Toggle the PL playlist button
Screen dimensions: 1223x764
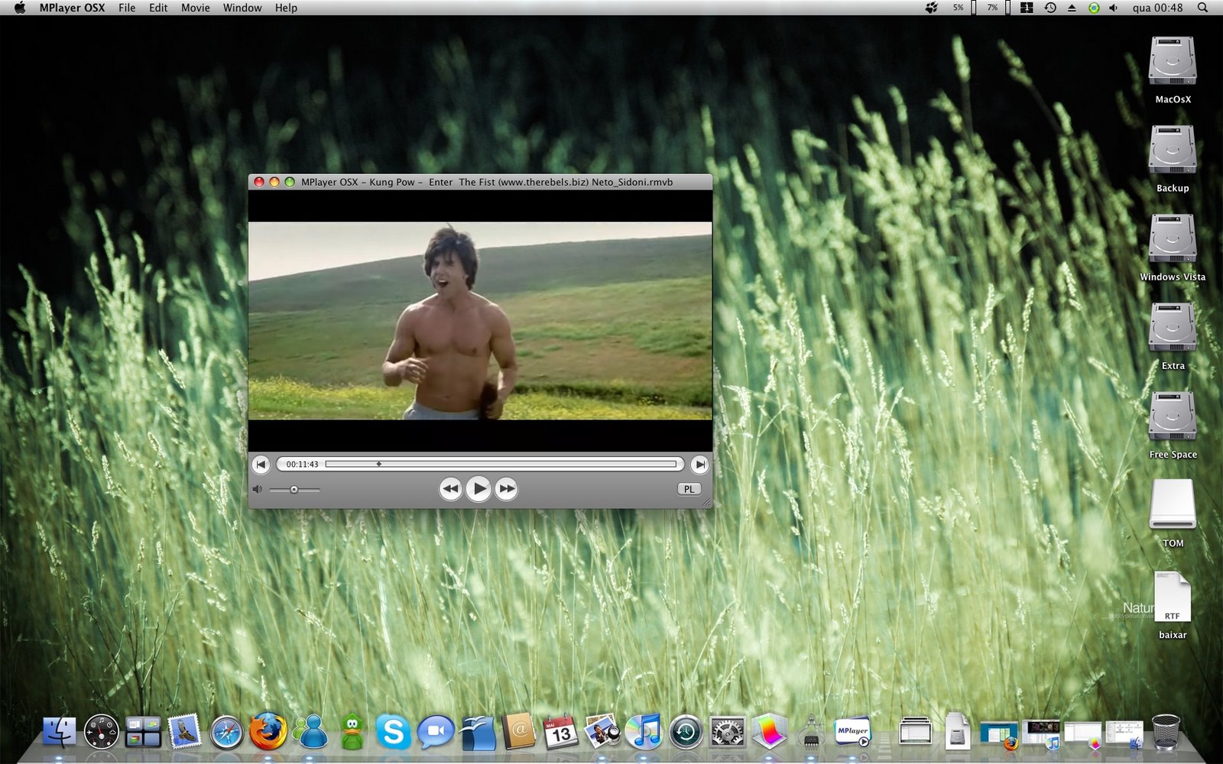689,489
